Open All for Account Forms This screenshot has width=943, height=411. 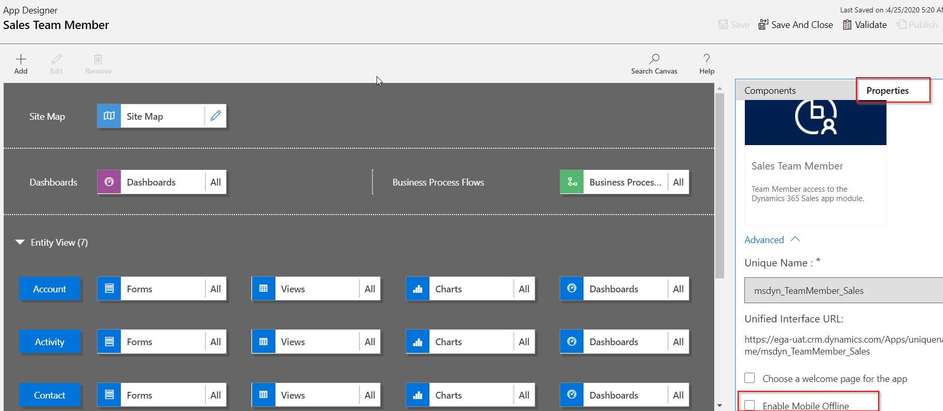pos(216,289)
